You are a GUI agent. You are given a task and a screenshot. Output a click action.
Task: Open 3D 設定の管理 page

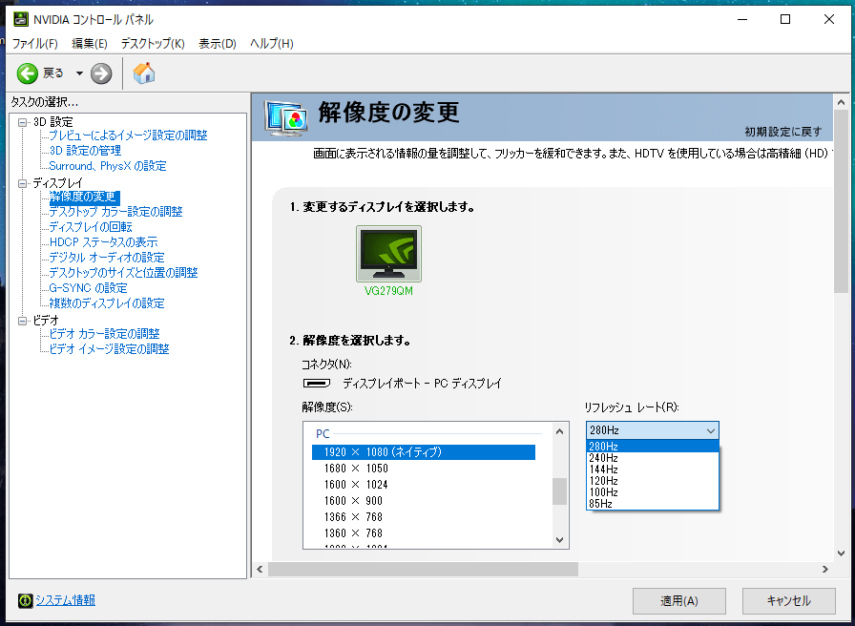(85, 151)
